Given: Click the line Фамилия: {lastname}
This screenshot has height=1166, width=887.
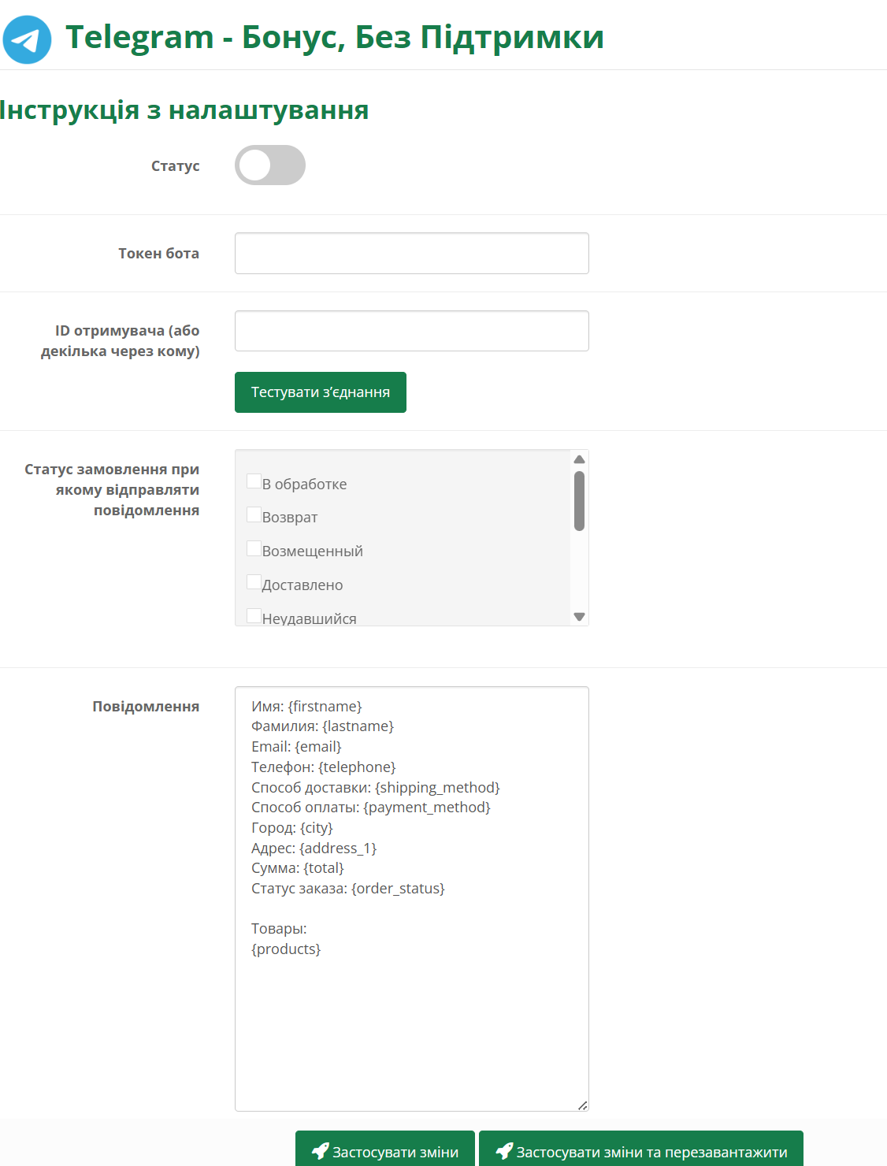Looking at the screenshot, I should tap(322, 726).
